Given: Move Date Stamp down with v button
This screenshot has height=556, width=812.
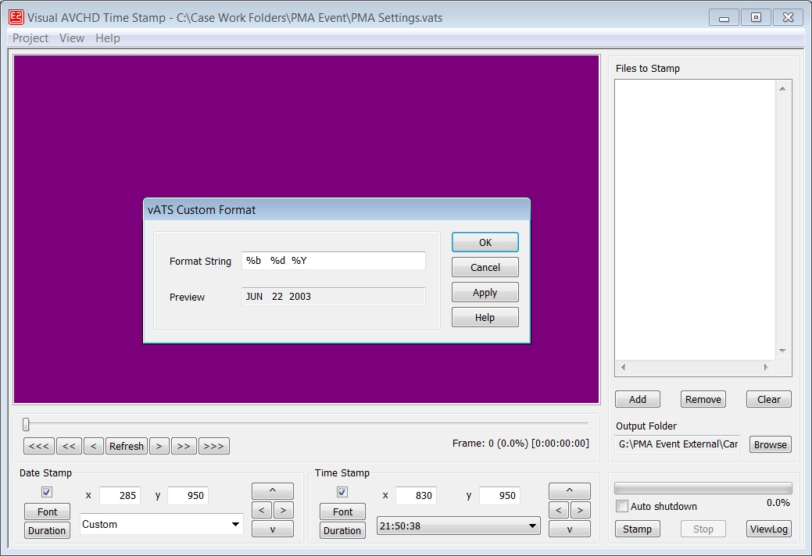Looking at the screenshot, I should tap(273, 529).
